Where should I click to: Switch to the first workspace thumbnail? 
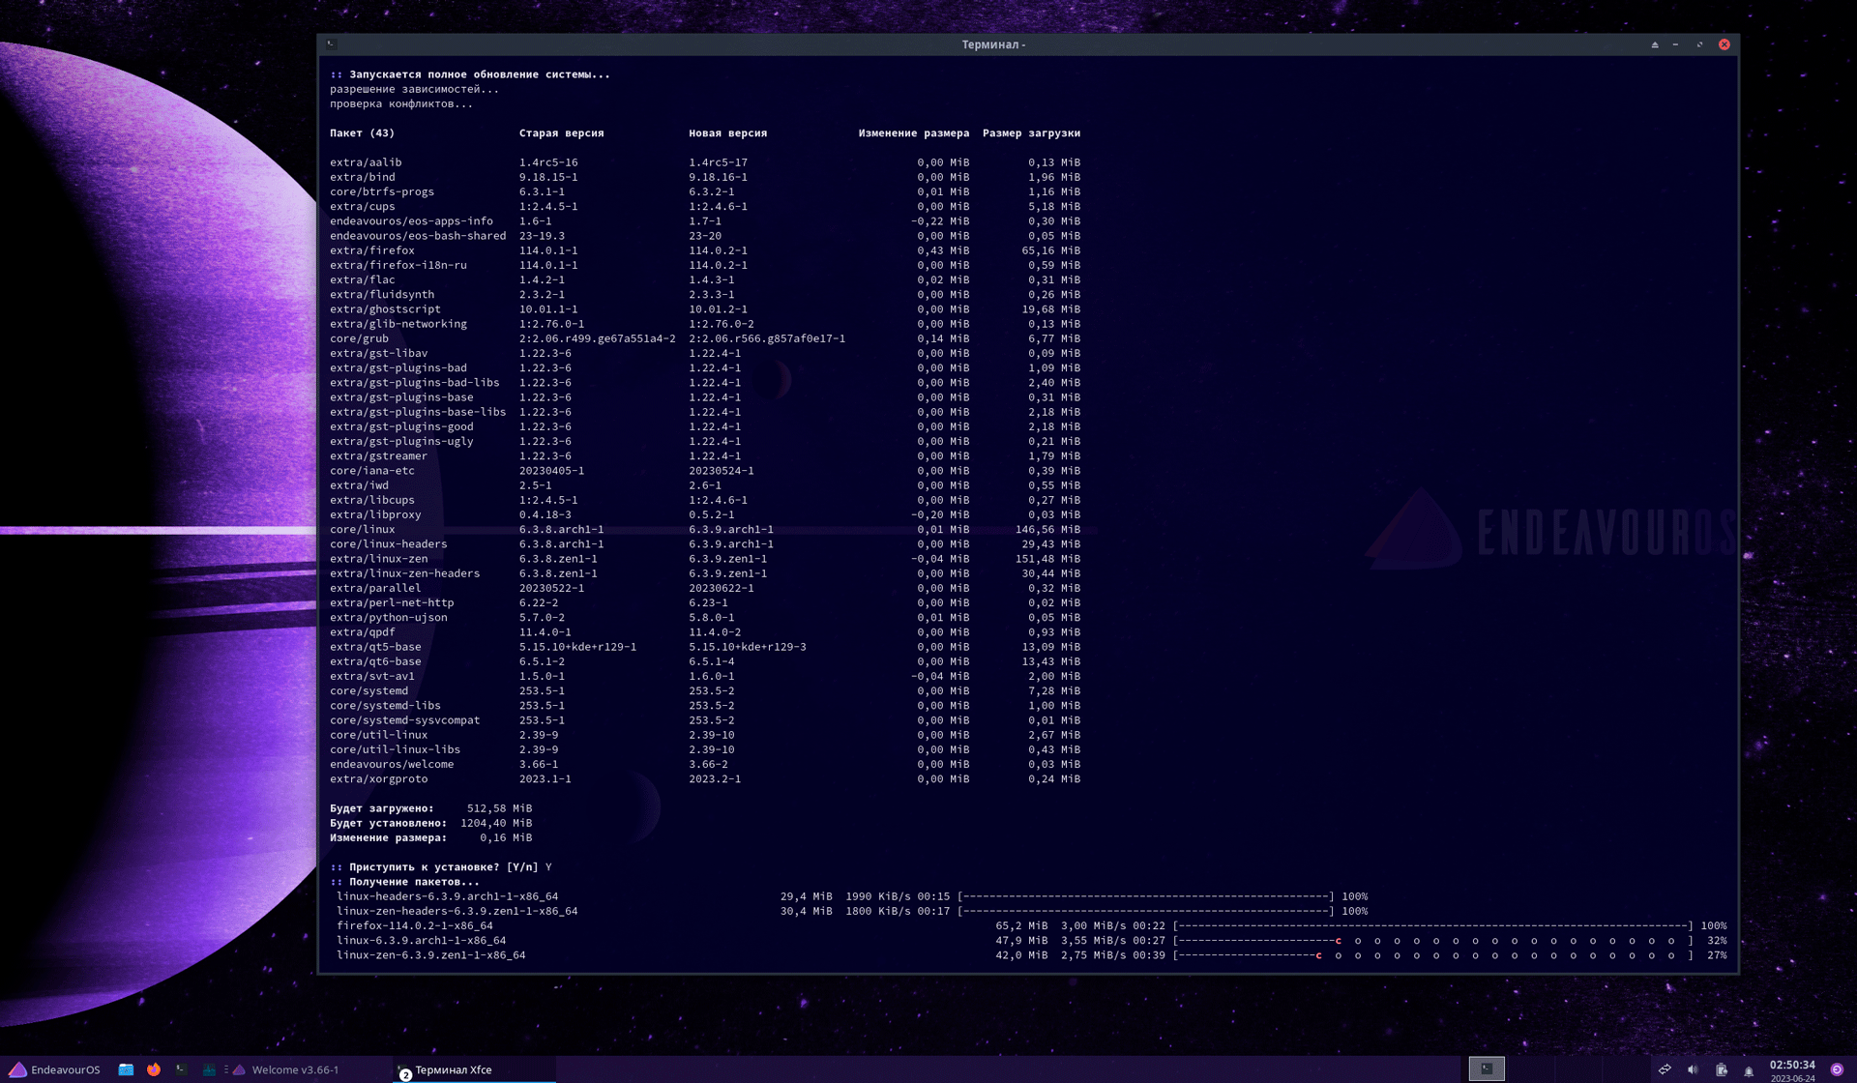pos(1487,1068)
